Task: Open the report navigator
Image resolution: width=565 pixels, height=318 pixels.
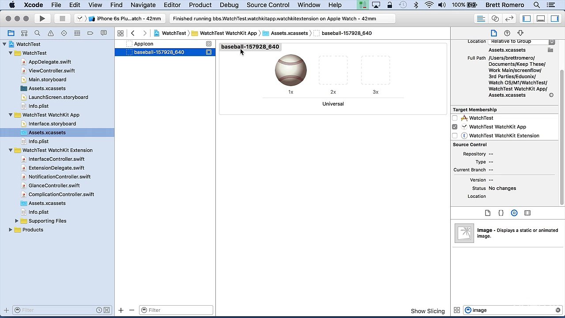Action: click(x=104, y=33)
